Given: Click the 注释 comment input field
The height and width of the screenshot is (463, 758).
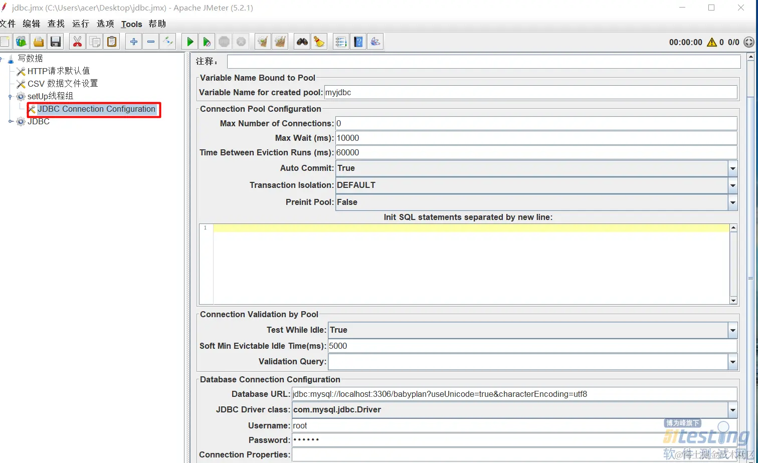Looking at the screenshot, I should 484,62.
